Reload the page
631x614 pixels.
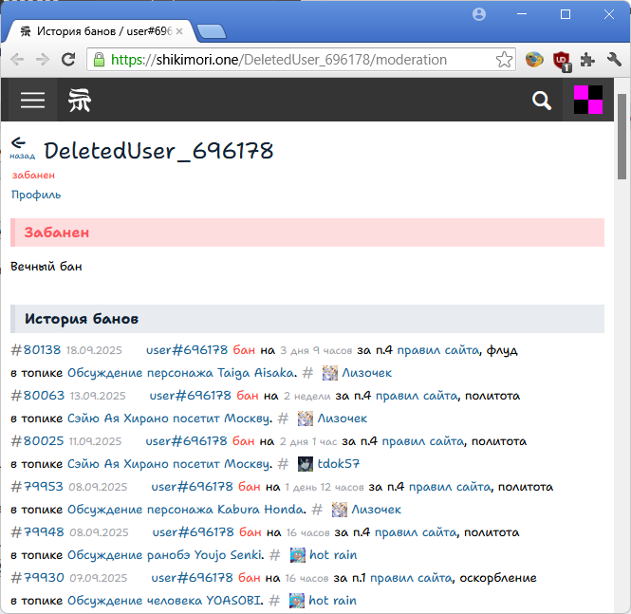(68, 60)
